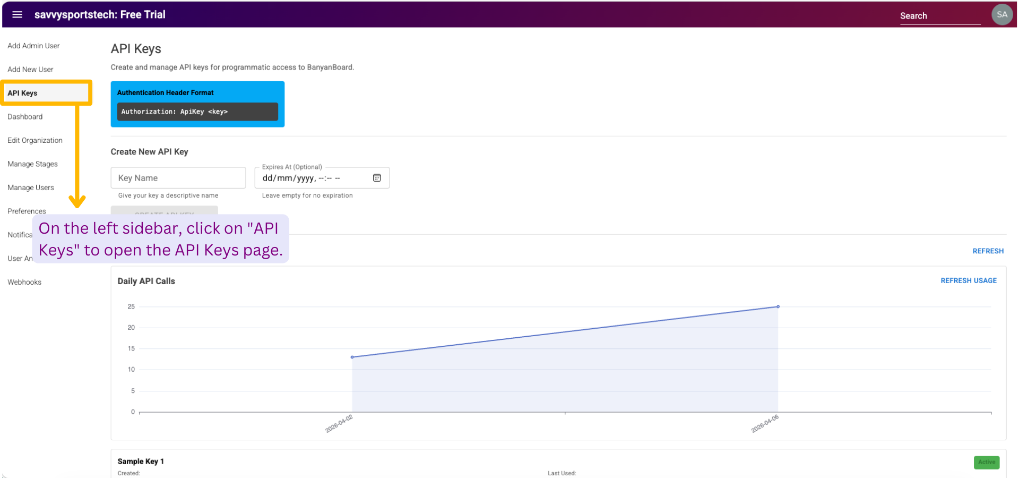Type in the Key Name field
The width and height of the screenshot is (1019, 478).
[x=178, y=178]
